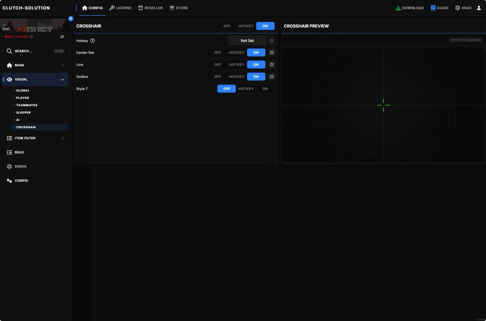Screen dimensions: 486x321
Task: Click the key icon next to LICENSE
Action: coord(112,8)
